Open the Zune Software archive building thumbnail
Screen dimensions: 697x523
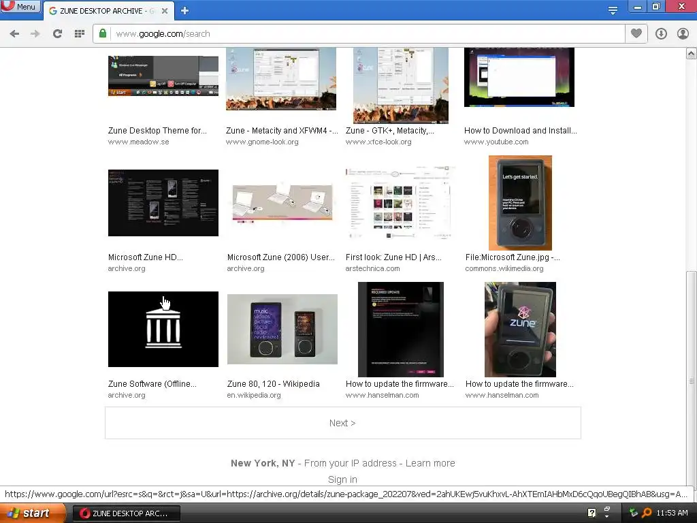pyautogui.click(x=163, y=329)
